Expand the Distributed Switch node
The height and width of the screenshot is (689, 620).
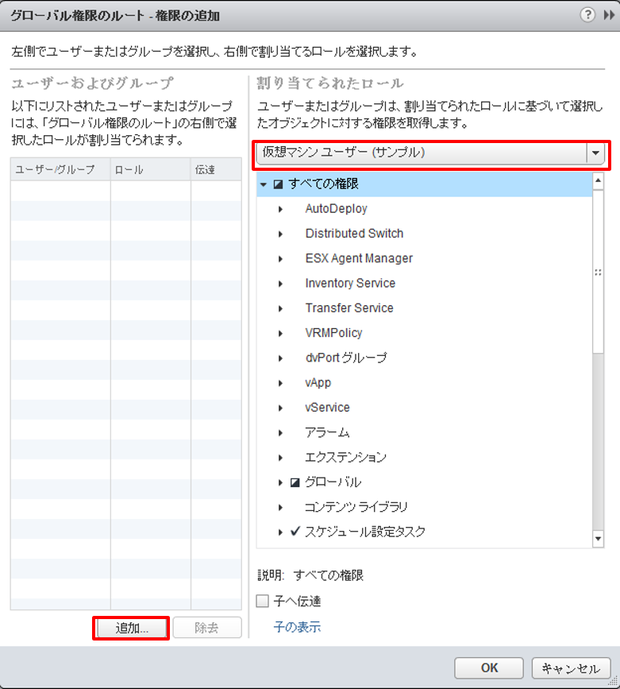click(x=280, y=234)
